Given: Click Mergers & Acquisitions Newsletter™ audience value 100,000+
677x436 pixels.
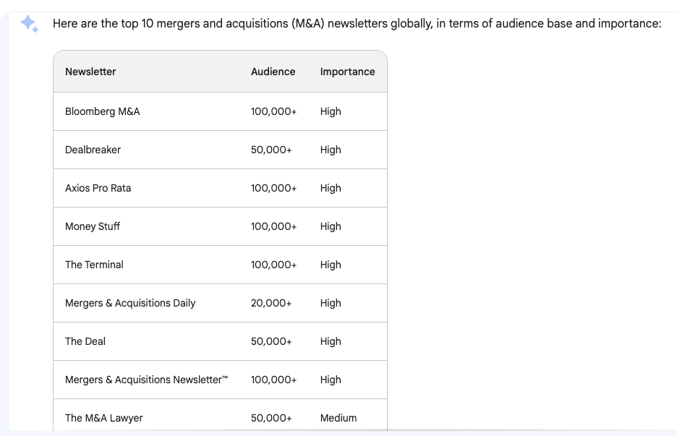Looking at the screenshot, I should tap(273, 380).
